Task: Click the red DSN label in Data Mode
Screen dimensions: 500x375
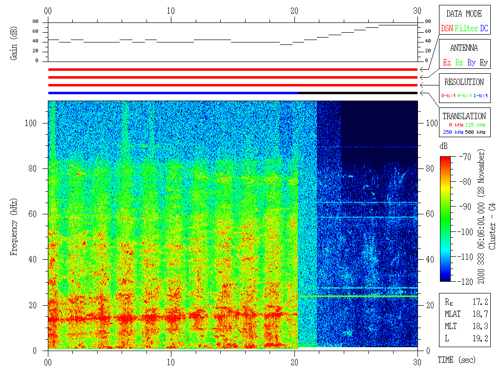Action: tap(447, 29)
